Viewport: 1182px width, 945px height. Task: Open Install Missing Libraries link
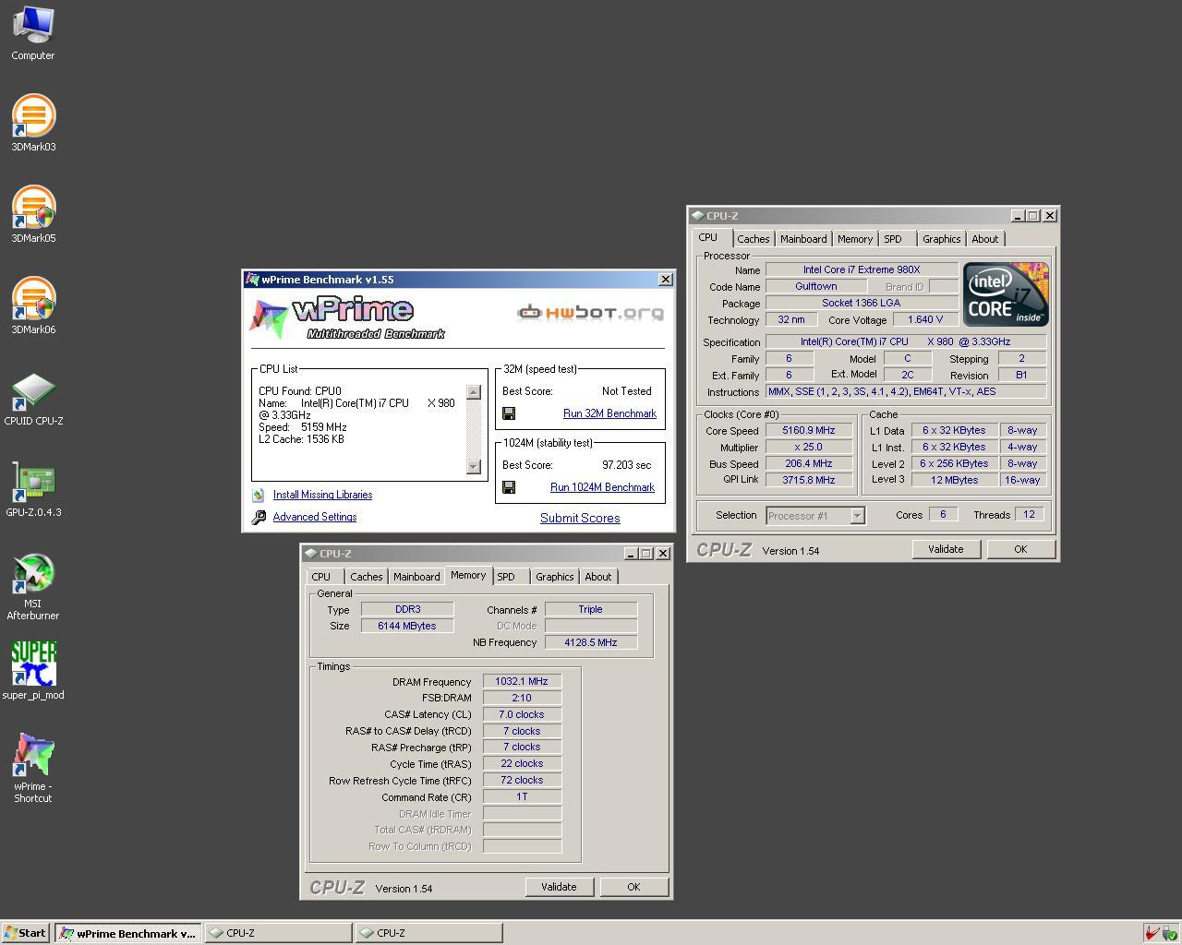[x=322, y=495]
